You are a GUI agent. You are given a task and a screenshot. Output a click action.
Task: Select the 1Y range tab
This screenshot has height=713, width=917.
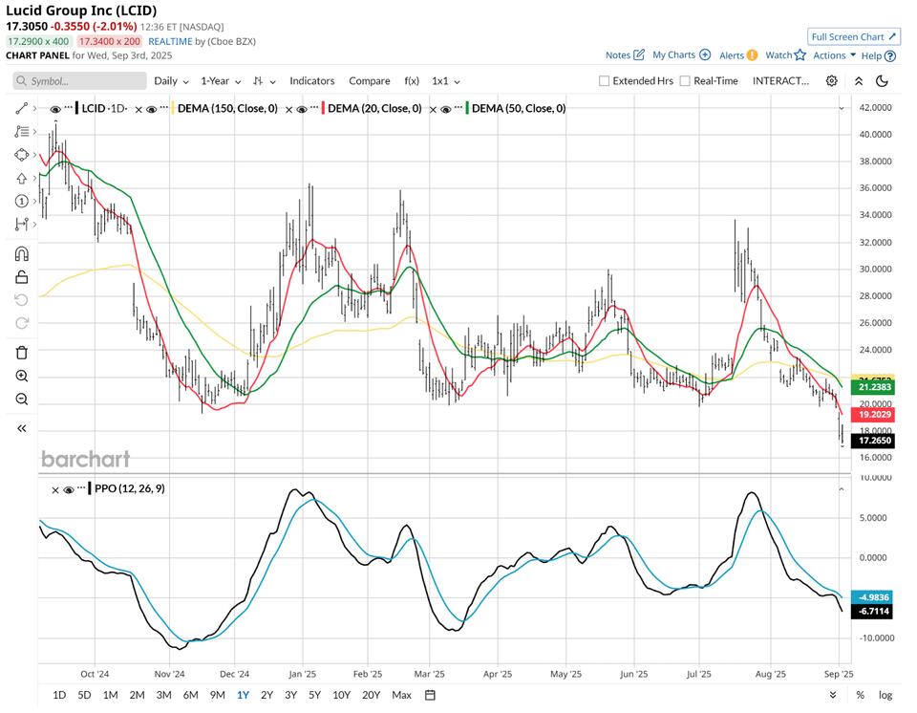(243, 695)
